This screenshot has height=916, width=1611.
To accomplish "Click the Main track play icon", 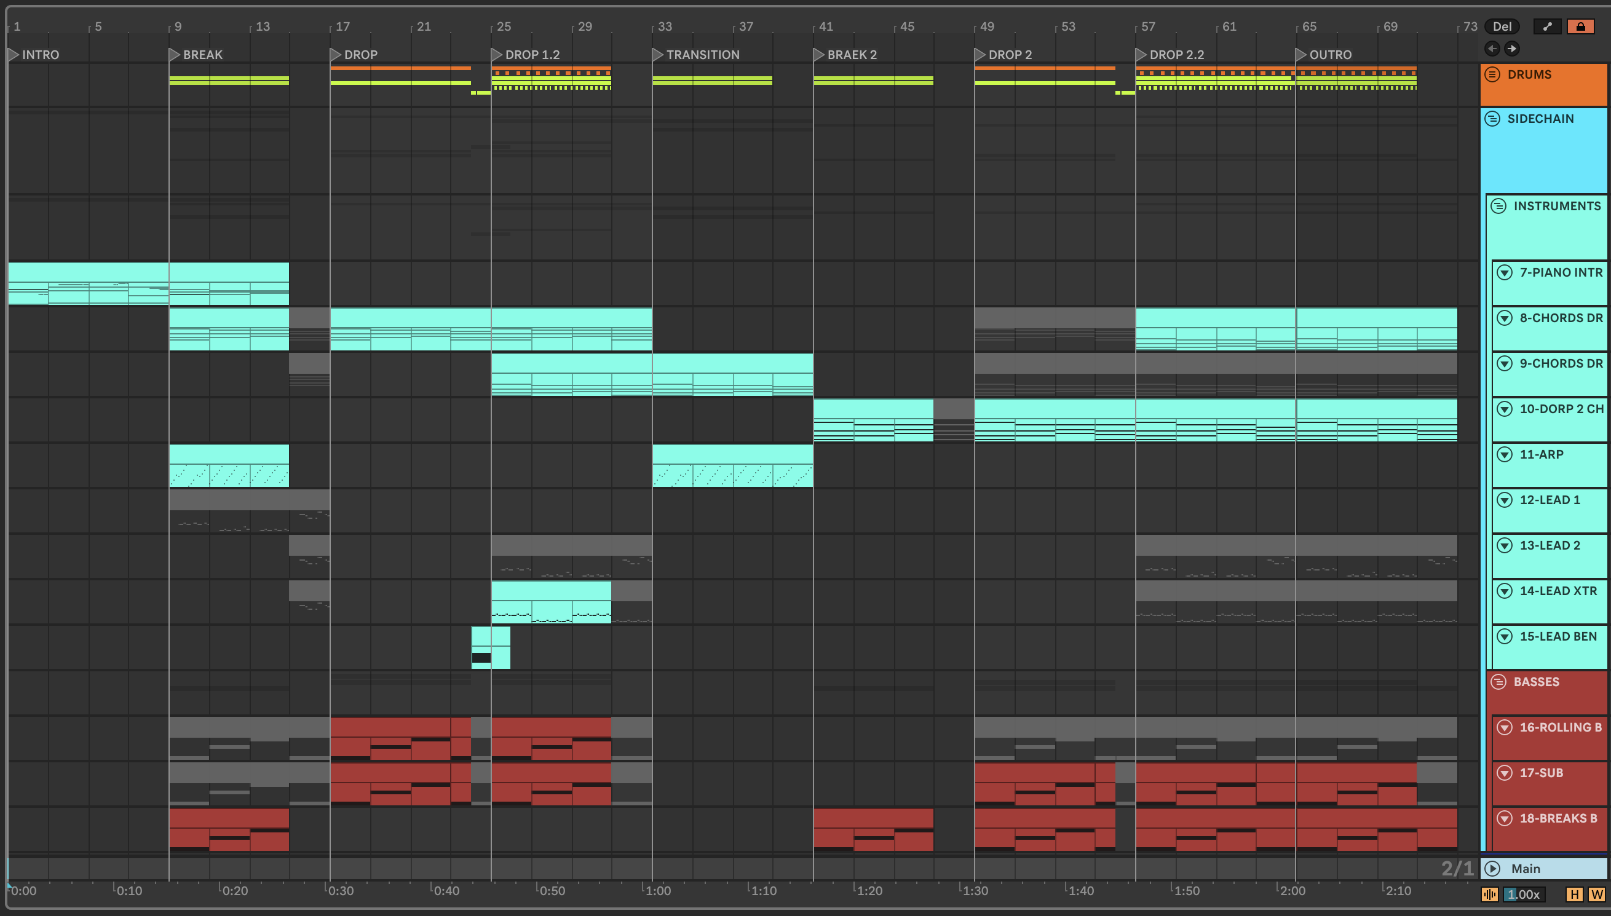I will 1492,869.
